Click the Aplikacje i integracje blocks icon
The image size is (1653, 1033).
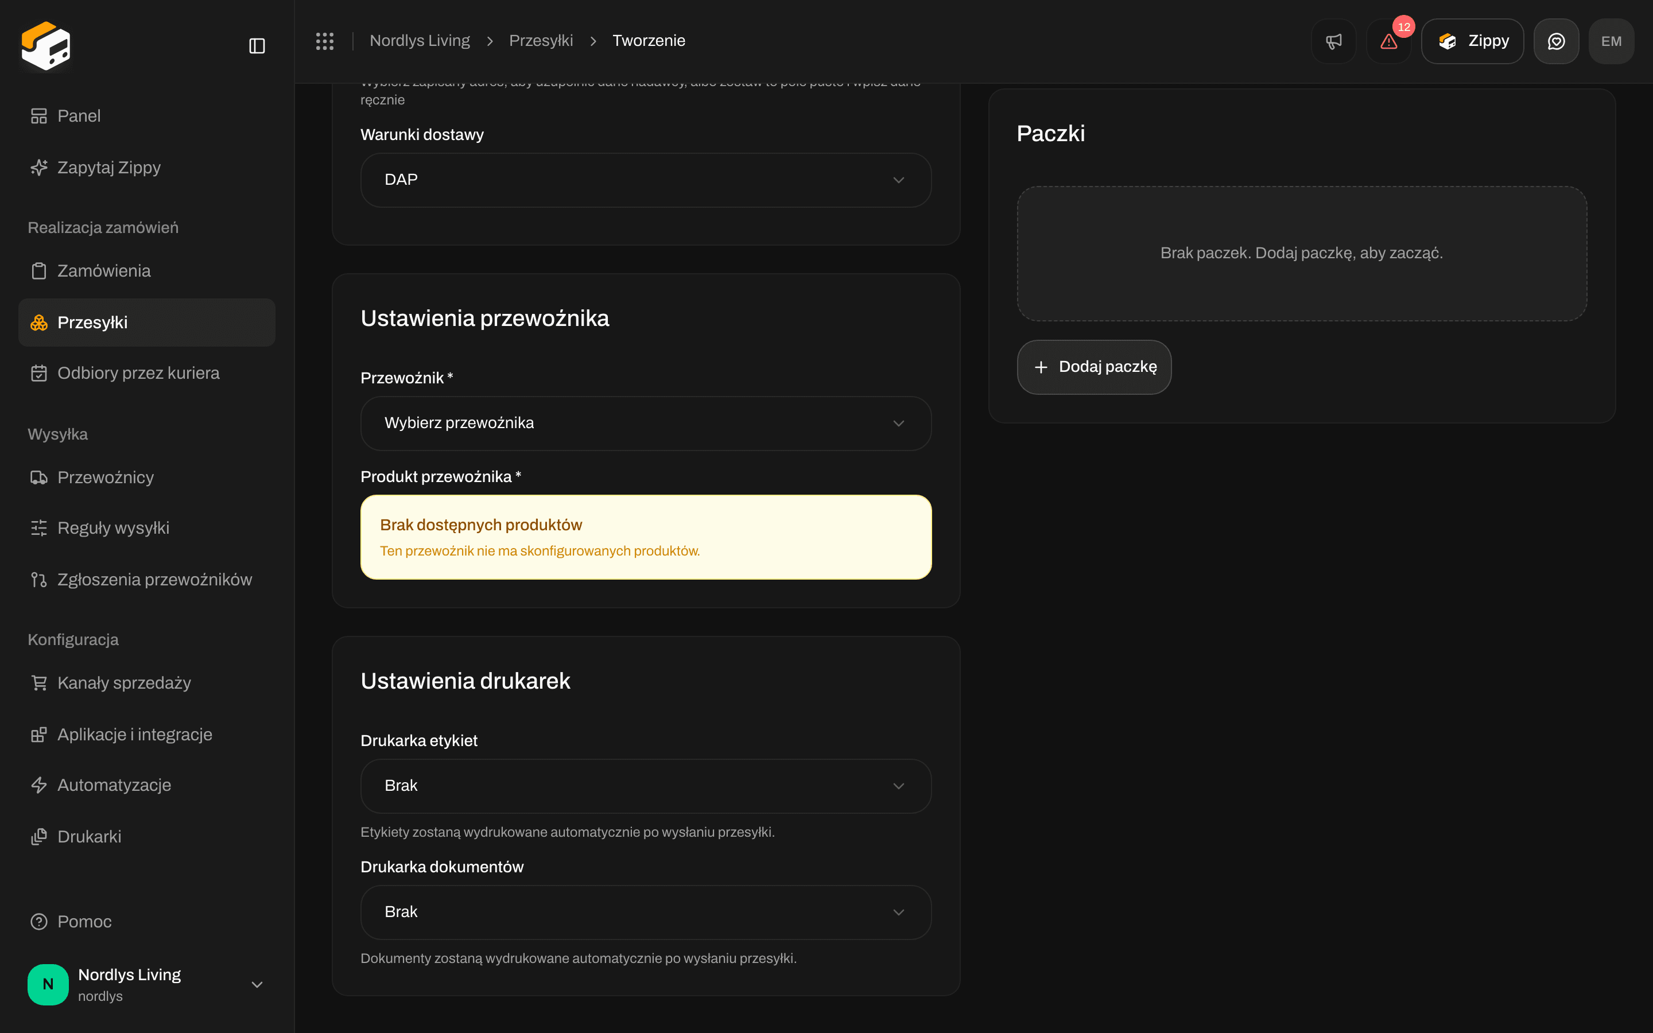click(39, 735)
